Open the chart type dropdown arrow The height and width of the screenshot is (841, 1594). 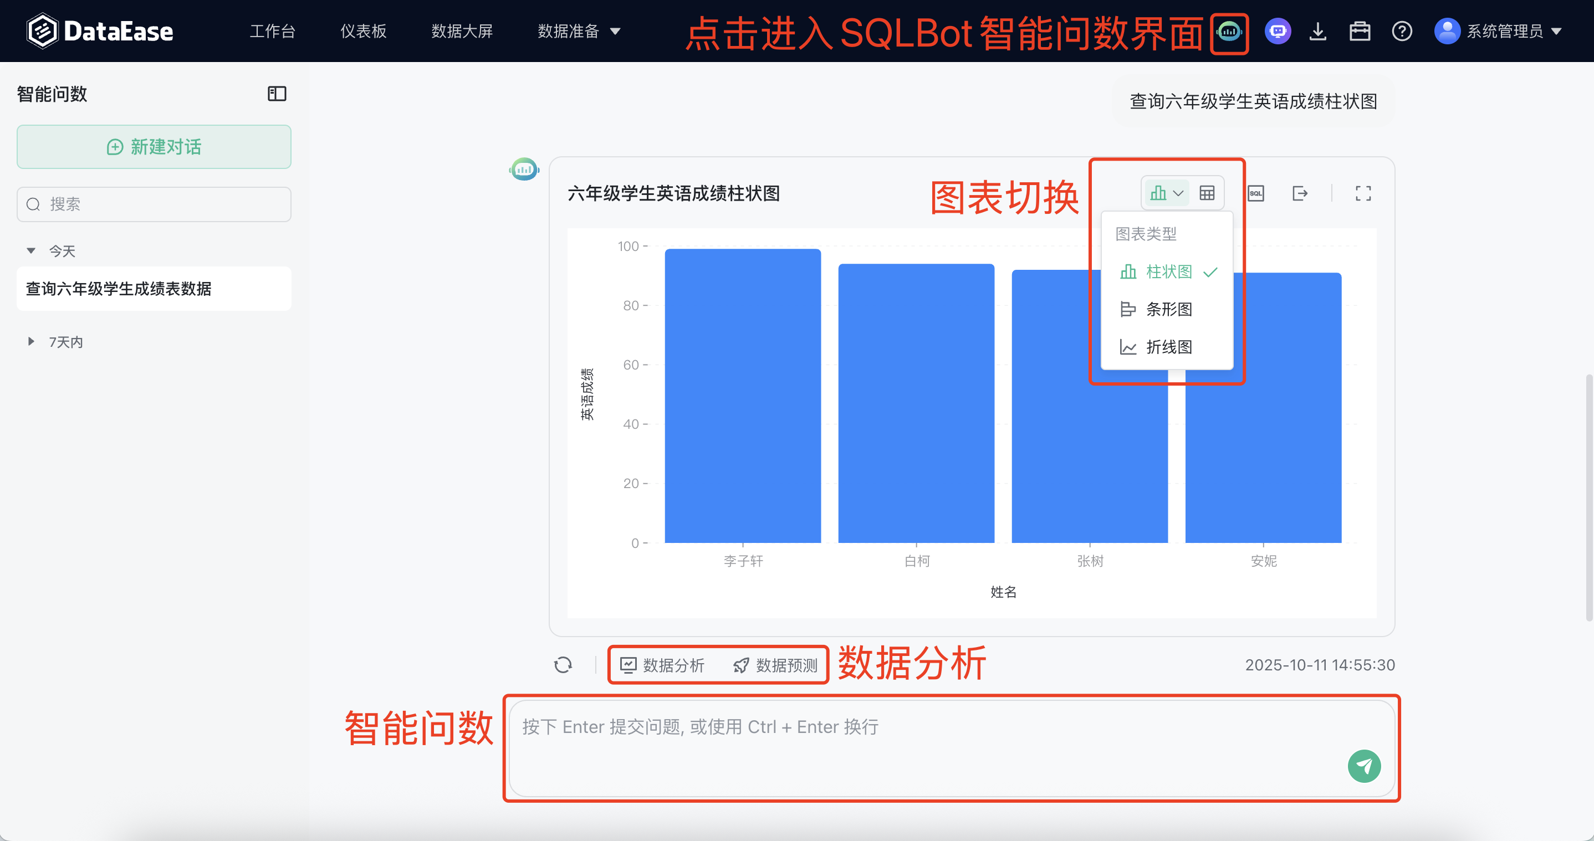point(1178,193)
